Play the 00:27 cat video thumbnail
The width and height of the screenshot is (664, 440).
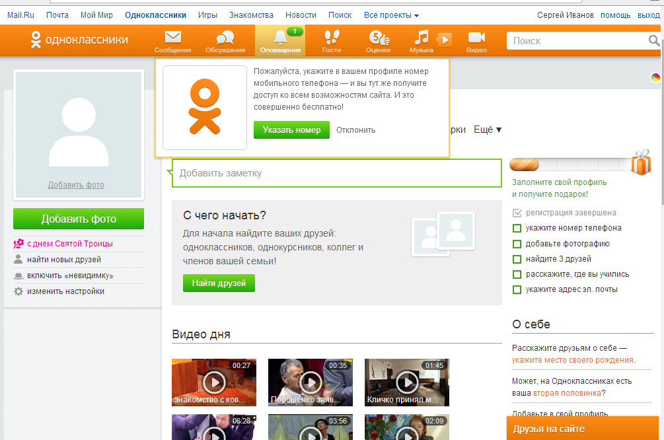(214, 383)
